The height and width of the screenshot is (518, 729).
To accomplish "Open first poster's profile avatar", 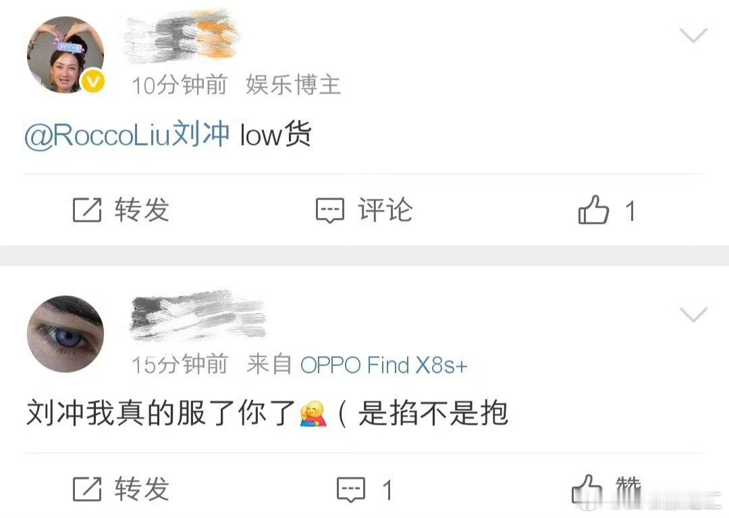I will click(65, 55).
